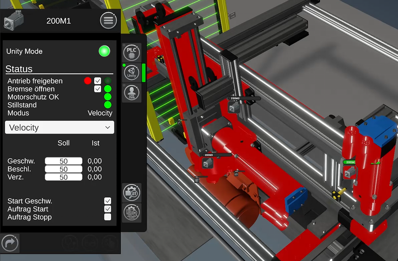Click the Geschw. Ist value 0,00
The image size is (398, 261).
tap(95, 161)
